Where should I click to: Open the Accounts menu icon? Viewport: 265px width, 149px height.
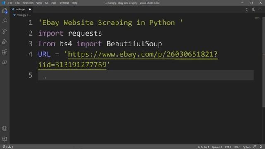[5, 129]
